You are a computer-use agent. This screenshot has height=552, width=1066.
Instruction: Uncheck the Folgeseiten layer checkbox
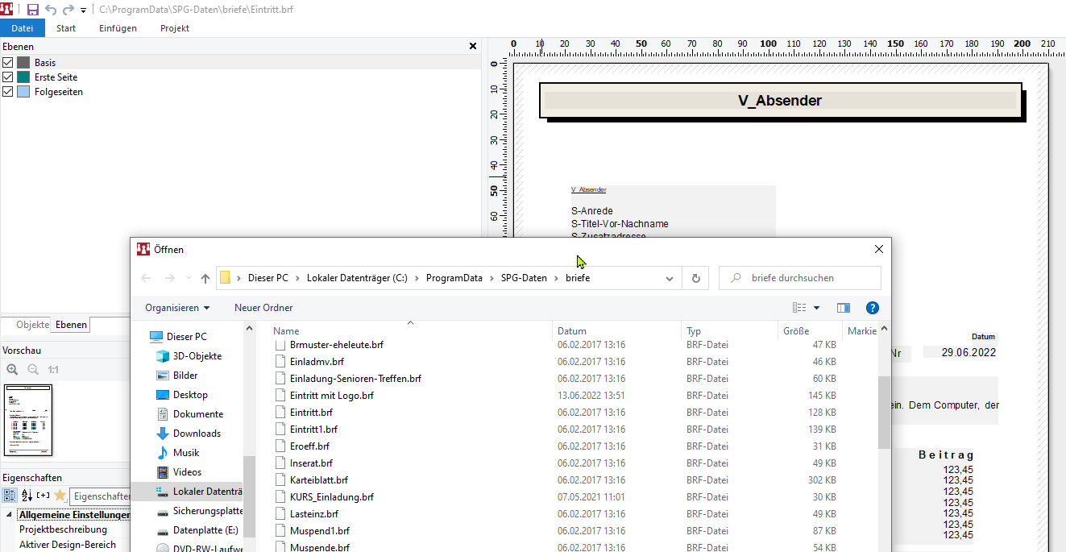[x=8, y=92]
